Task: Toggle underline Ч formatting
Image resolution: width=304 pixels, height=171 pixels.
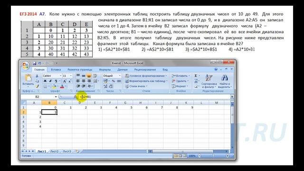Action: [56, 81]
